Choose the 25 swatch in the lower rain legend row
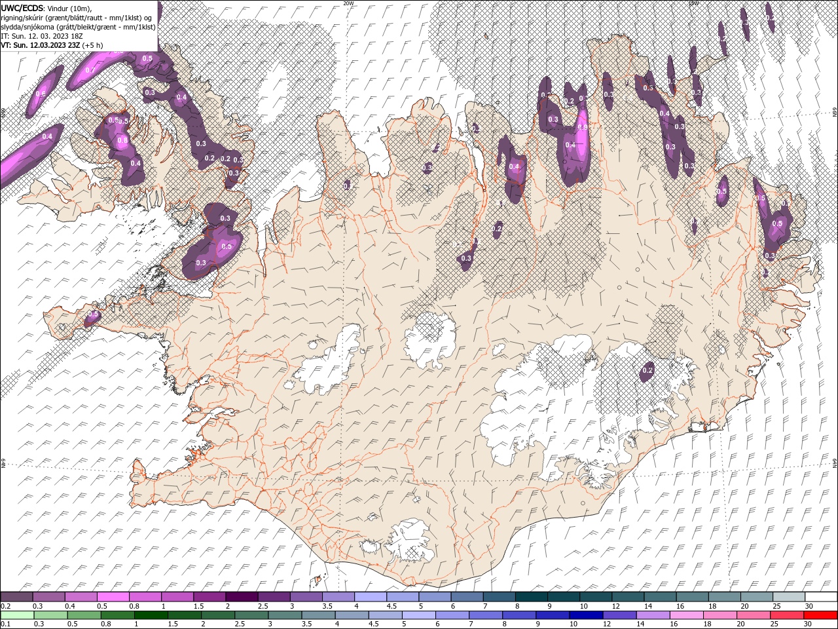 pos(786,615)
